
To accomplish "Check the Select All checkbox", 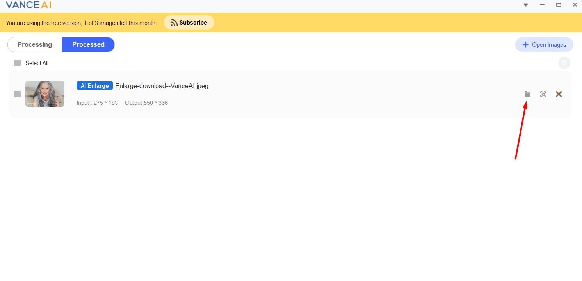I will tap(17, 63).
